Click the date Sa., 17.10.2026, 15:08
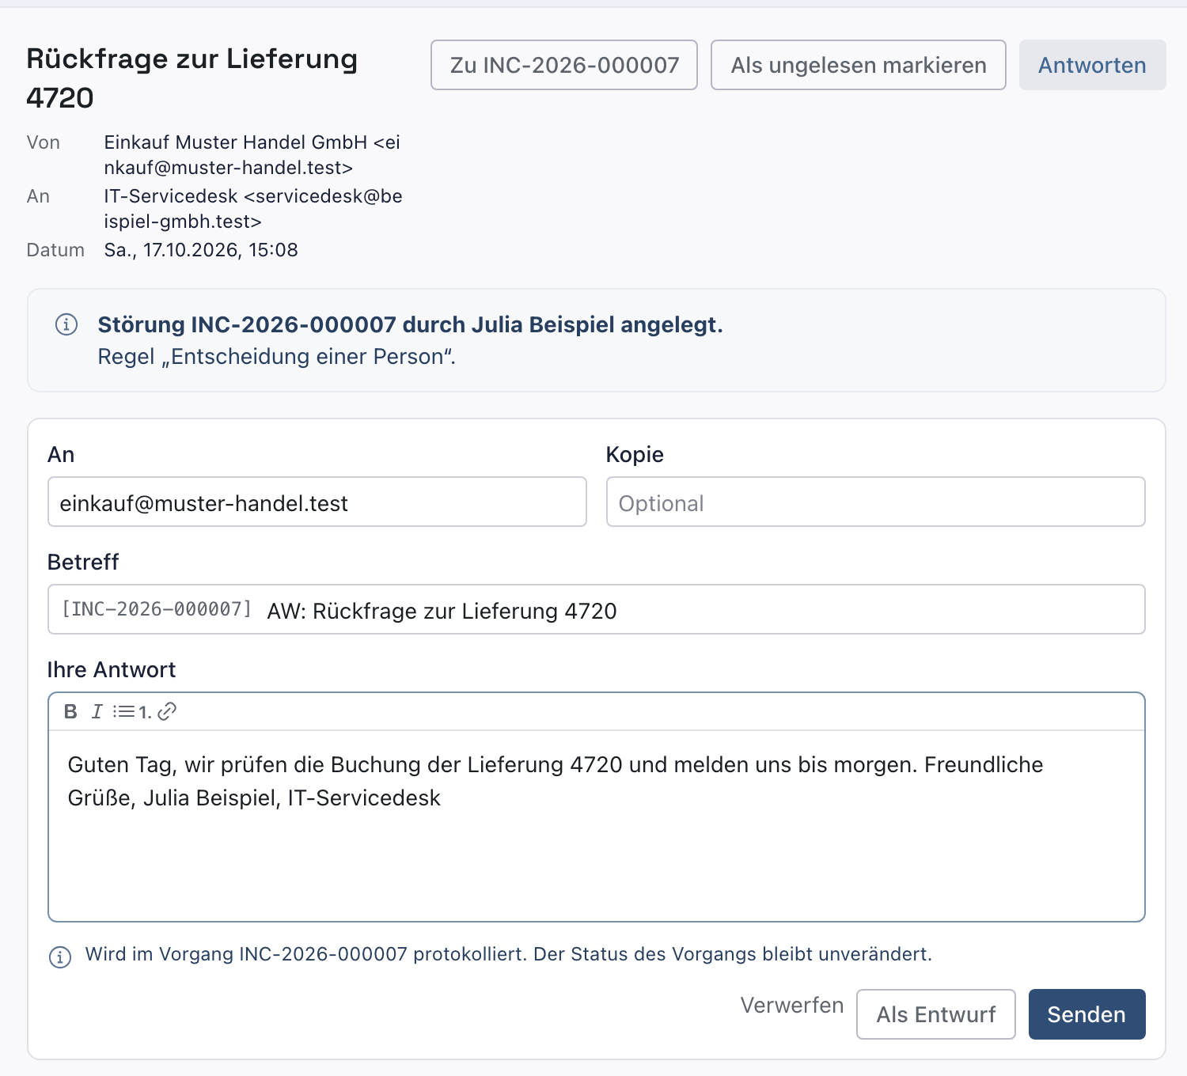This screenshot has height=1076, width=1187. coord(201,250)
